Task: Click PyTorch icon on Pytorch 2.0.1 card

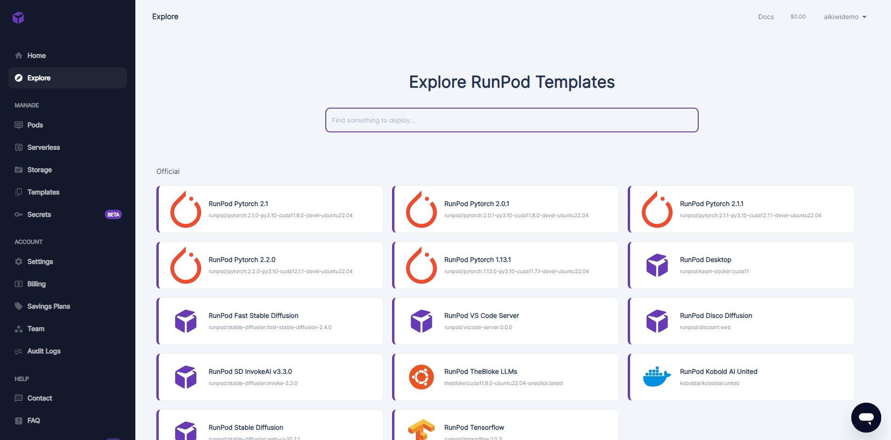Action: [421, 209]
